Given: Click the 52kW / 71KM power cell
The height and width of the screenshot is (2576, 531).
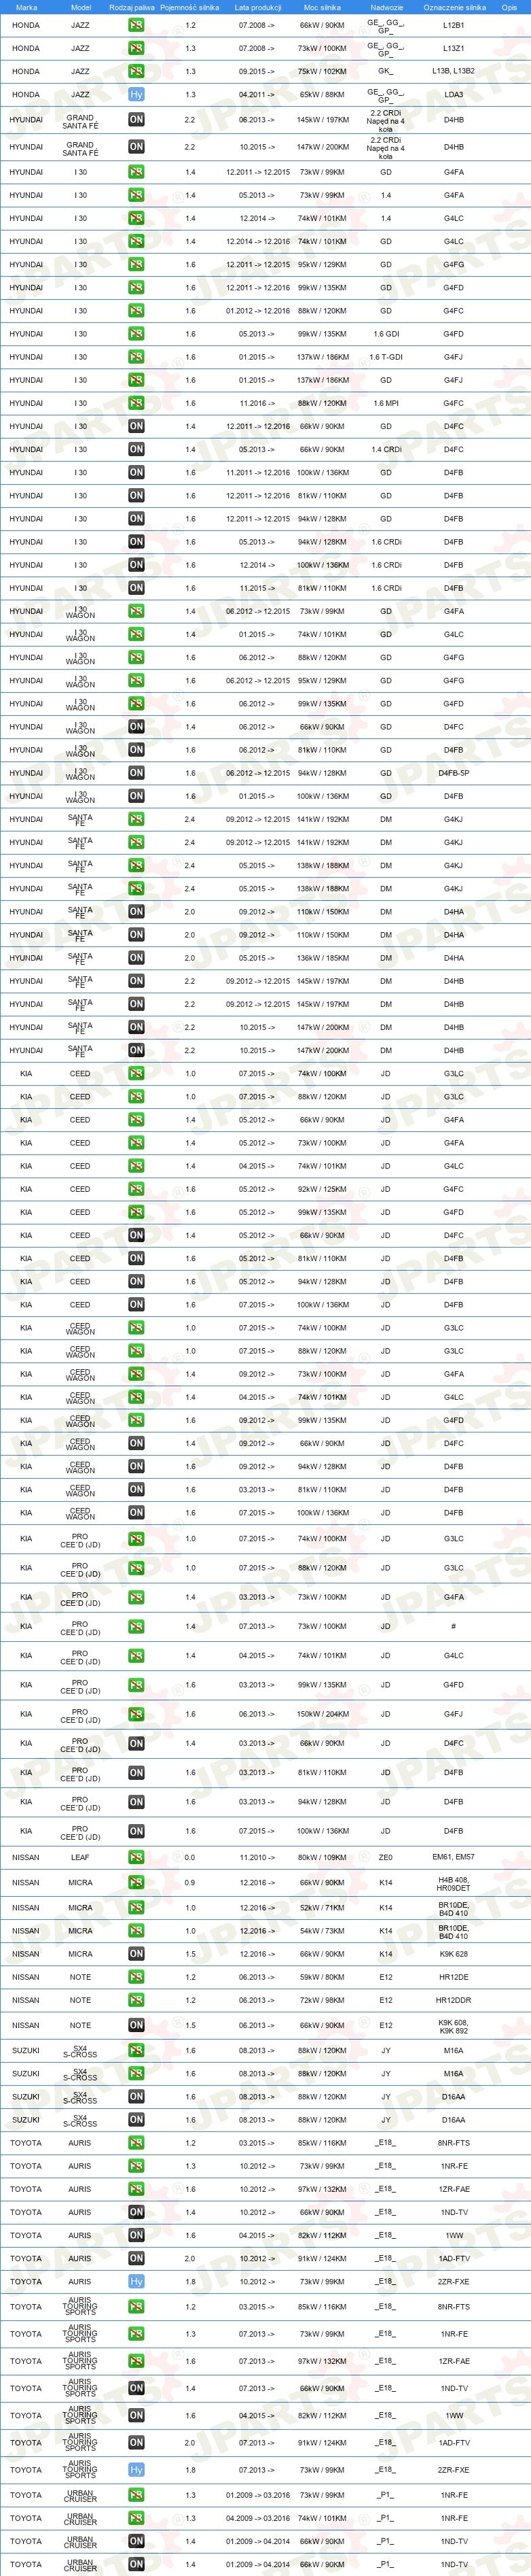Looking at the screenshot, I should pos(323,1907).
